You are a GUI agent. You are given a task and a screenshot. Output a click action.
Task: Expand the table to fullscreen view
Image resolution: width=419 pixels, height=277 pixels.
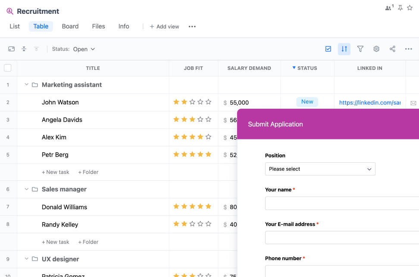11,49
